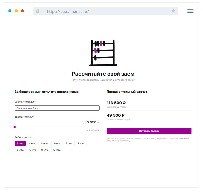203x192 pixels.
Task: Click the yellow window dot
Action: (x=16, y=11)
